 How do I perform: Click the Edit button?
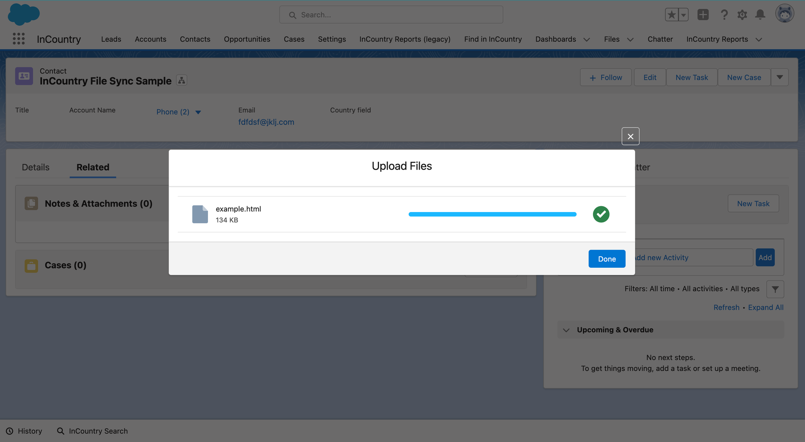(x=650, y=78)
